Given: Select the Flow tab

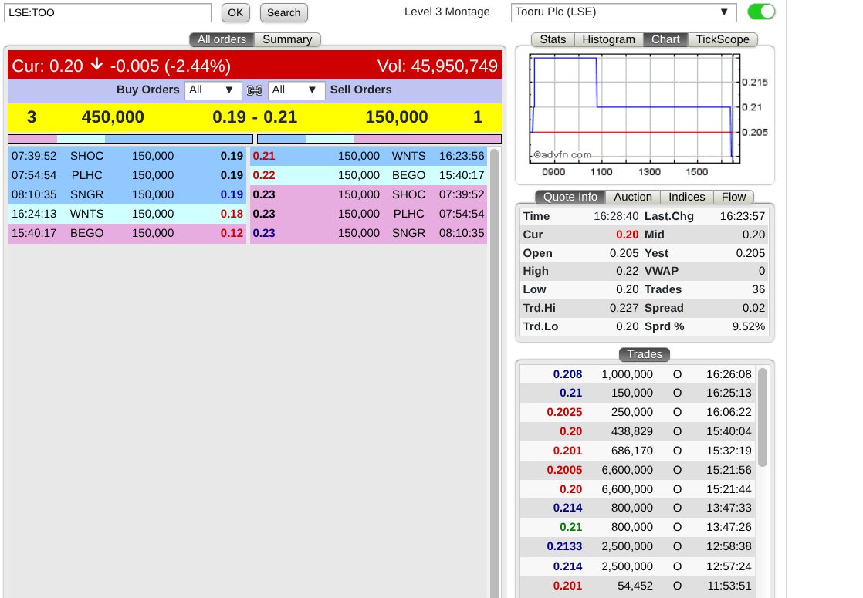Looking at the screenshot, I should [733, 197].
